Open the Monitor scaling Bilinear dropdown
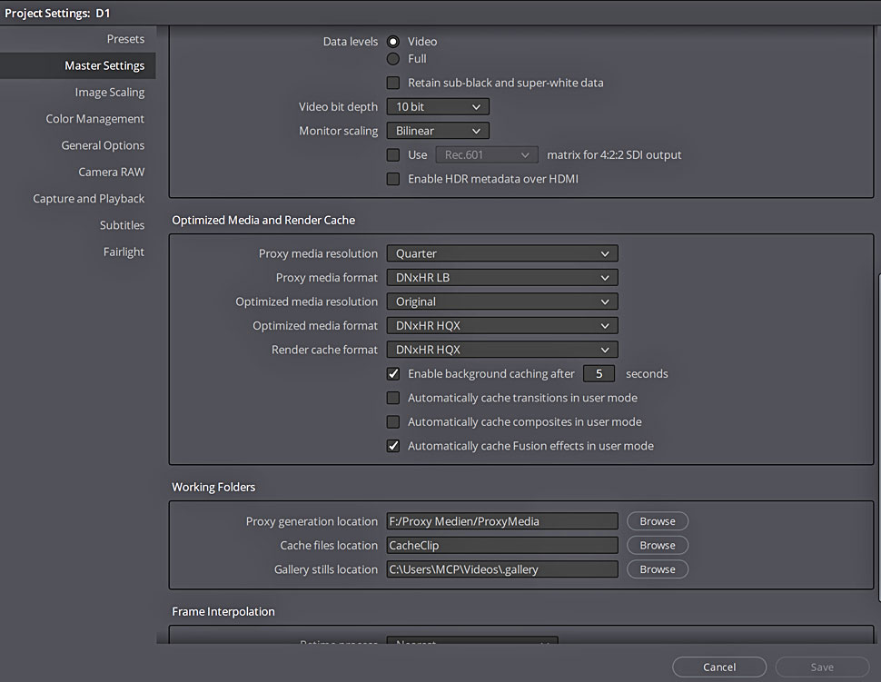Image resolution: width=881 pixels, height=682 pixels. click(438, 131)
